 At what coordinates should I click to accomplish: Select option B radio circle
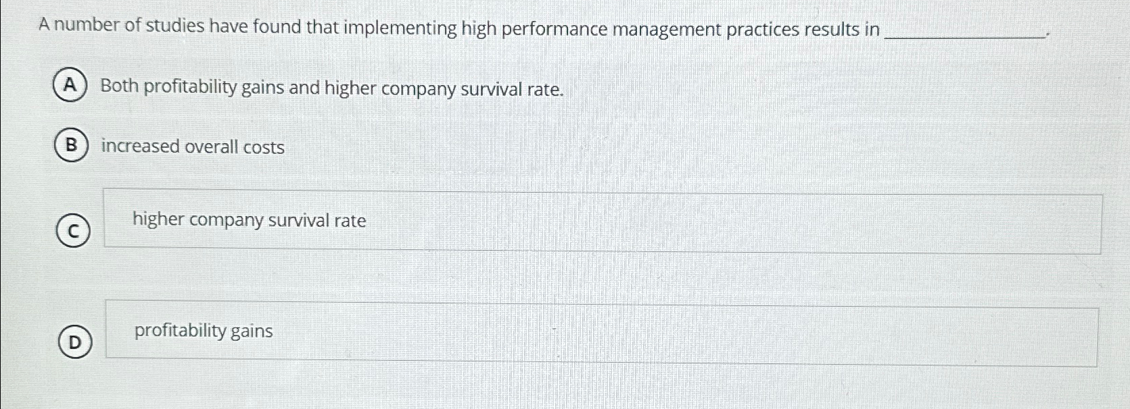pyautogui.click(x=72, y=146)
